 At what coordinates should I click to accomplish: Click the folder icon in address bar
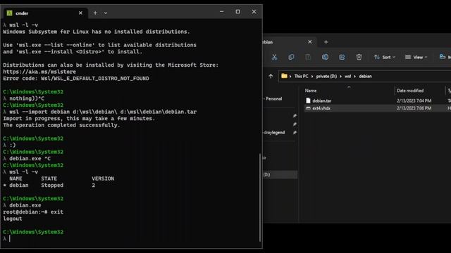284,76
